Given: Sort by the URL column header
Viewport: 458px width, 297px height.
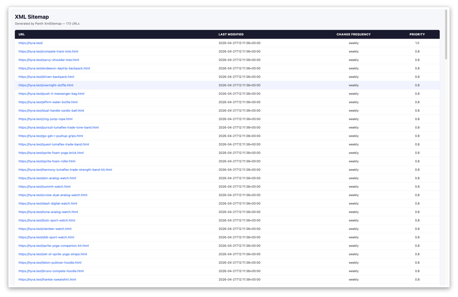Looking at the screenshot, I should point(22,34).
